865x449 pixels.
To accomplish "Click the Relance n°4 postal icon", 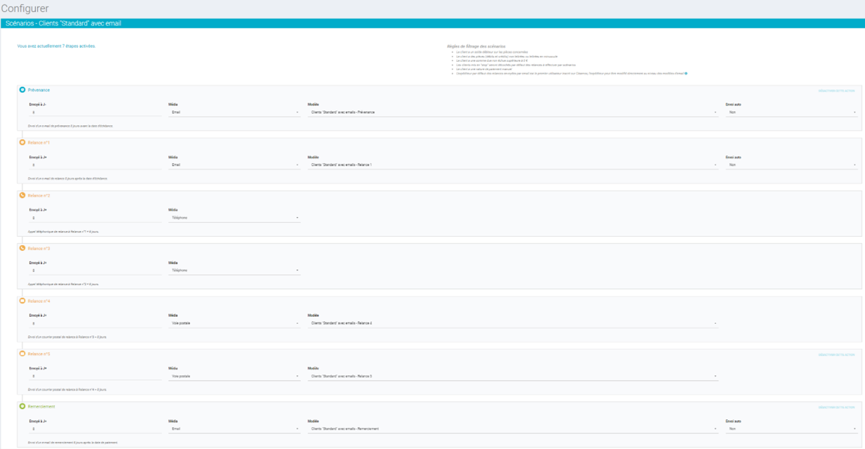I will (x=23, y=301).
